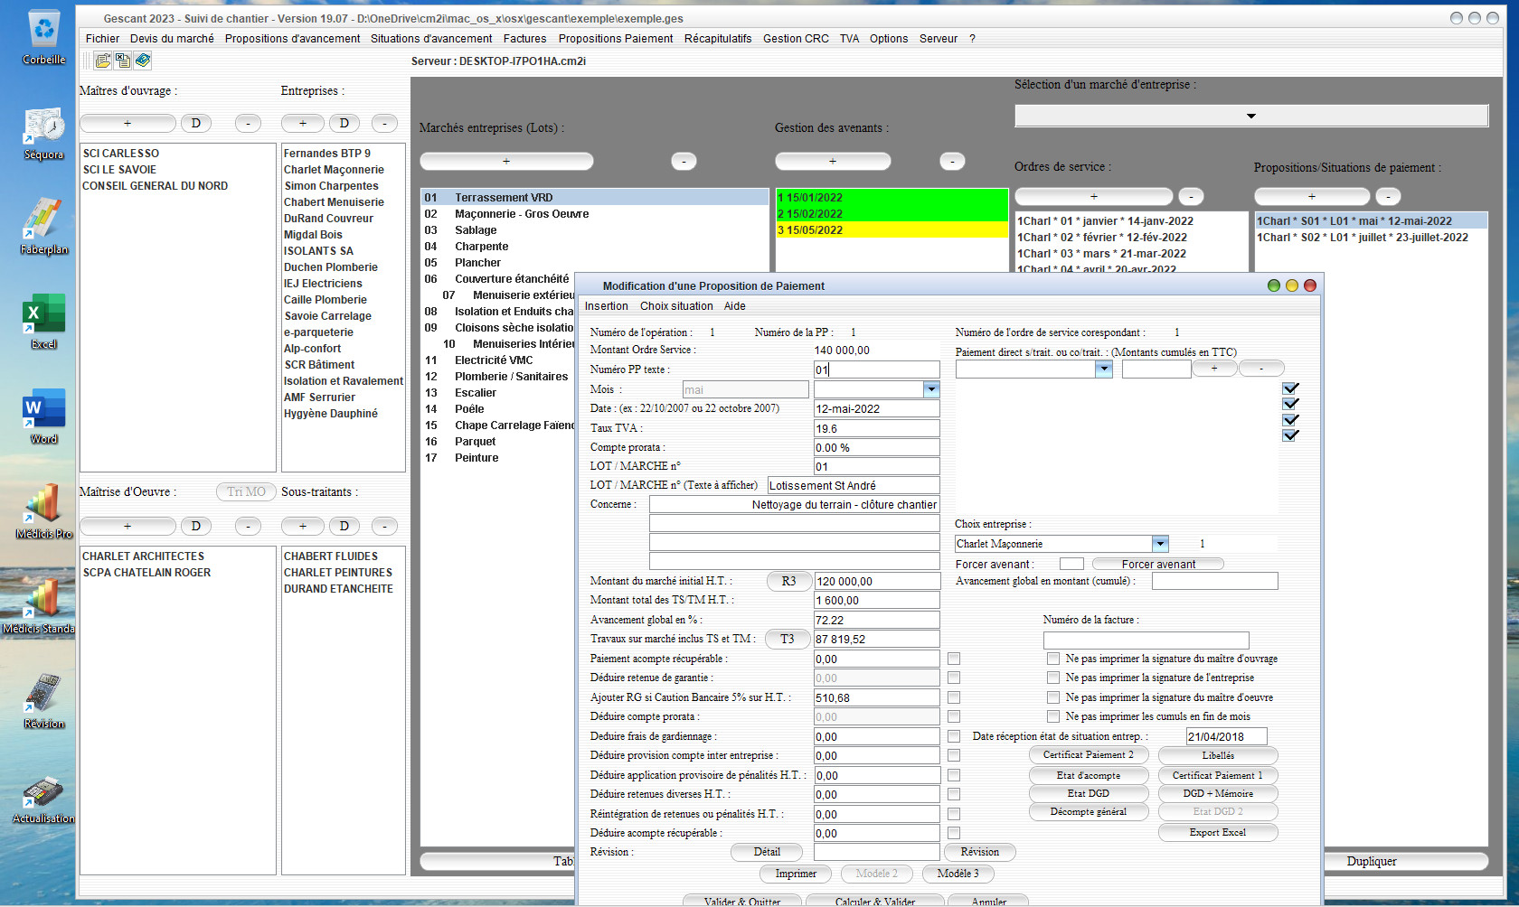
Task: Click the 'Taux TVA' field showing 19.6
Action: pos(876,428)
